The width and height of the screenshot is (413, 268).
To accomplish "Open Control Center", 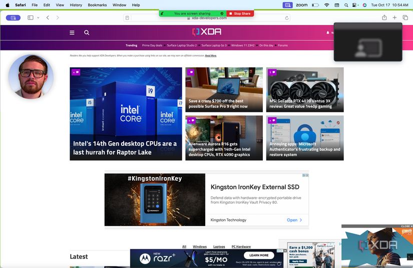I will [355, 5].
